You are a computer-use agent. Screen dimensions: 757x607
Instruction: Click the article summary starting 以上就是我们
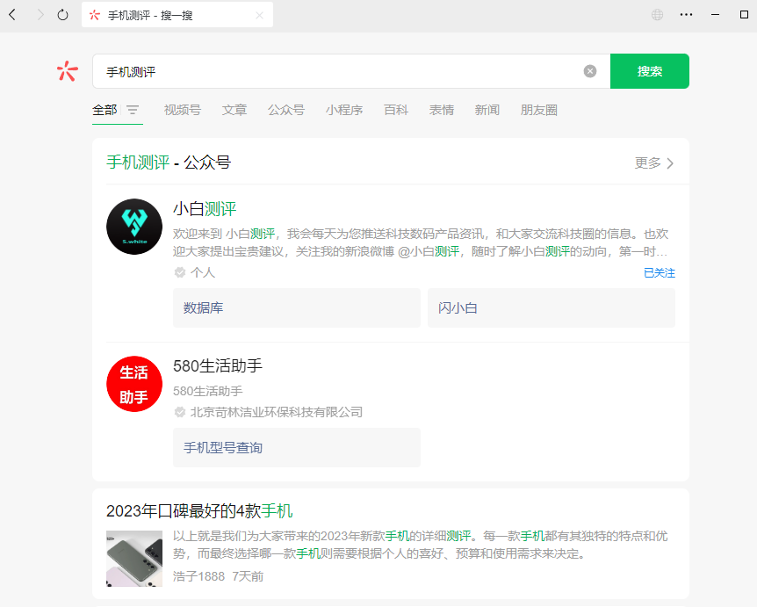coord(421,545)
